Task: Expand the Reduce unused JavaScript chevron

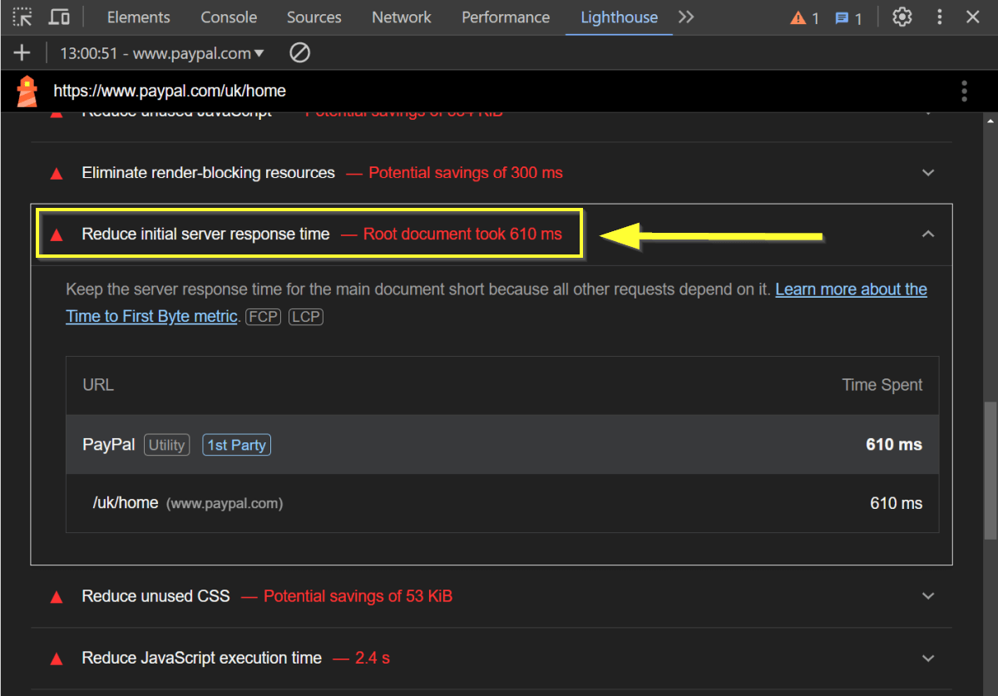Action: point(928,111)
